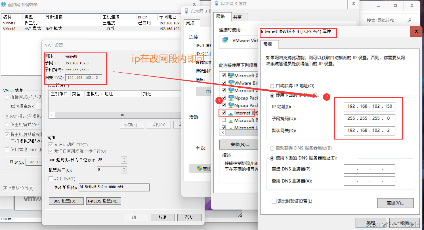Click IP 地址(I) input field
Image resolution: width=424 pixels, height=230 pixels.
point(370,106)
